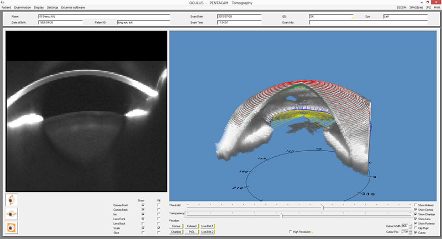Click the DICOM export option
Image resolution: width=442 pixels, height=239 pixels.
pyautogui.click(x=402, y=8)
